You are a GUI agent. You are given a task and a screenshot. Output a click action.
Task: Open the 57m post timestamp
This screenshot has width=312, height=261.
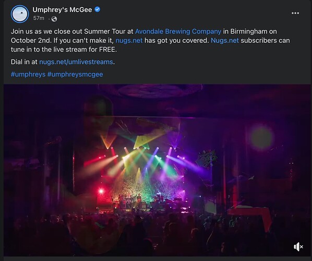point(39,18)
